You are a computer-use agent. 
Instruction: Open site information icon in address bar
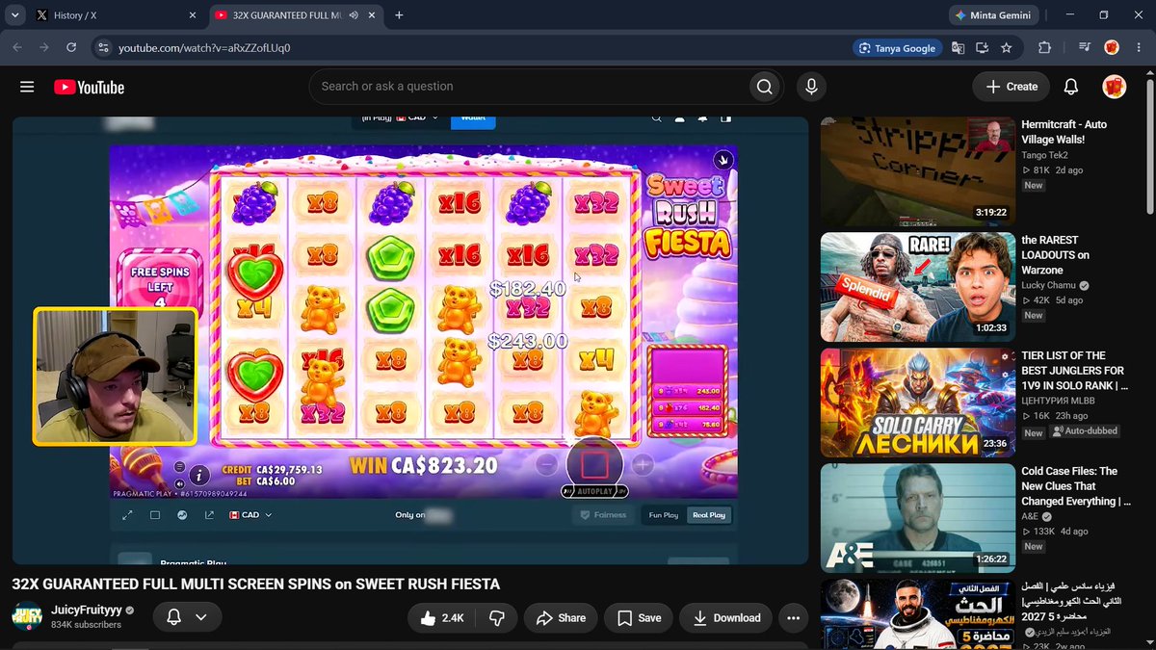click(103, 47)
